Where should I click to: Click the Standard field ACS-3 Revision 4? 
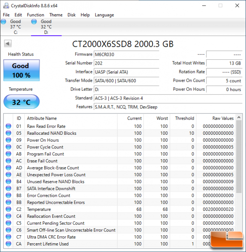click(168, 98)
